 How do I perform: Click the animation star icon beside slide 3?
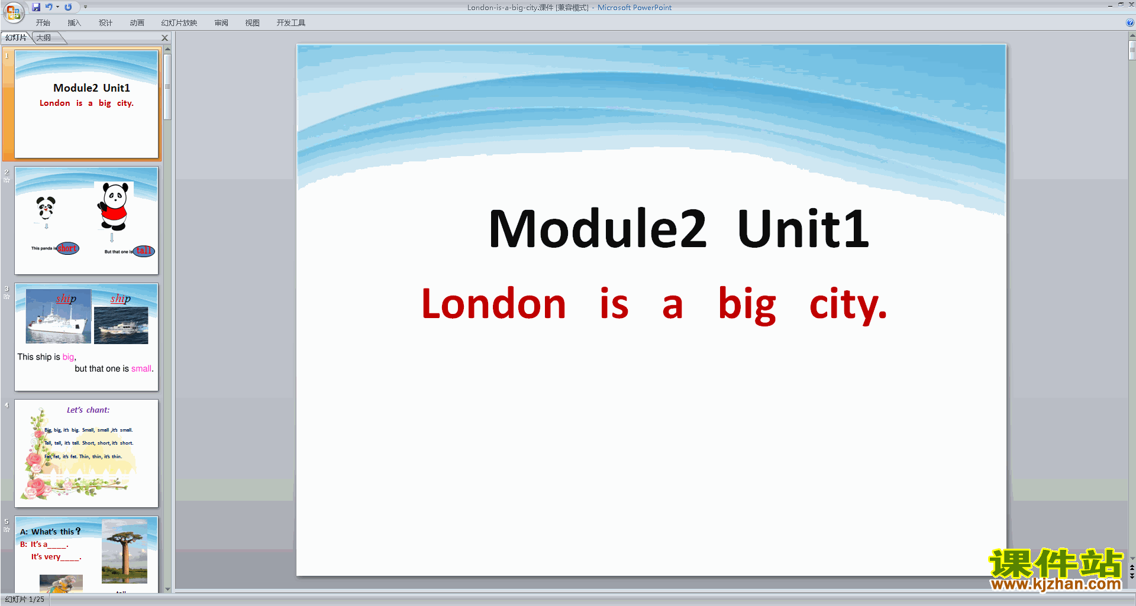7,296
